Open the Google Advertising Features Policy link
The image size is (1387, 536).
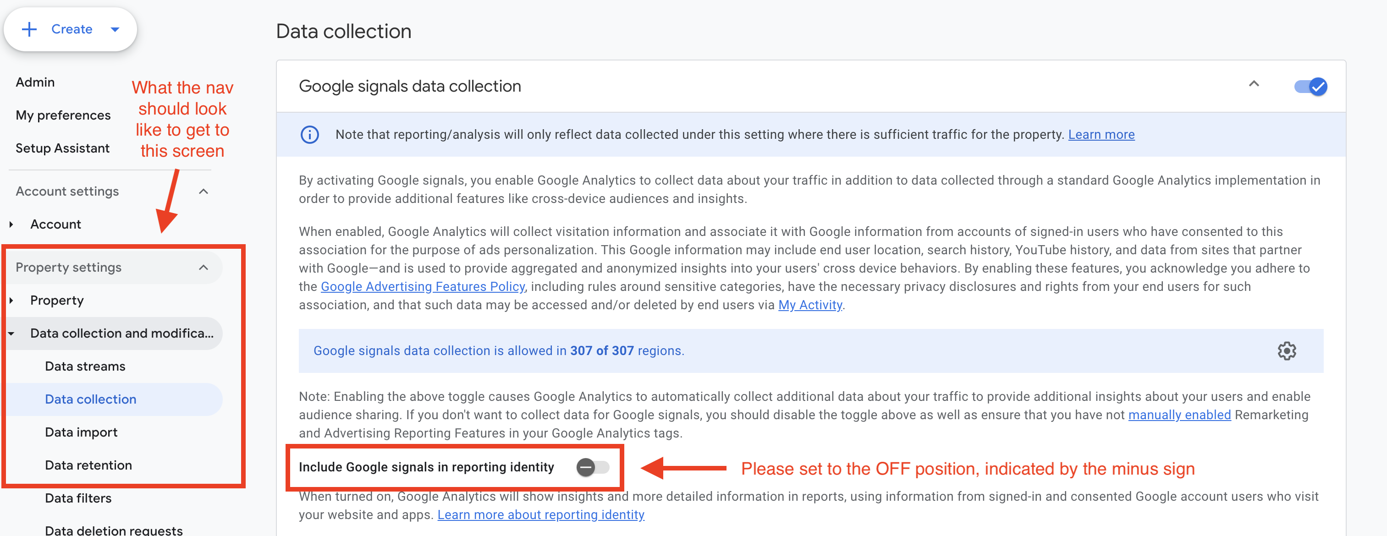pos(422,286)
